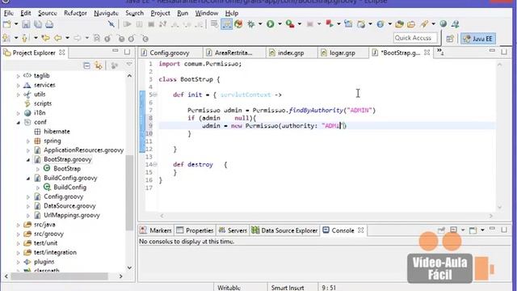Click the Debug bug icon
This screenshot has height=291, width=517.
[x=251, y=23]
